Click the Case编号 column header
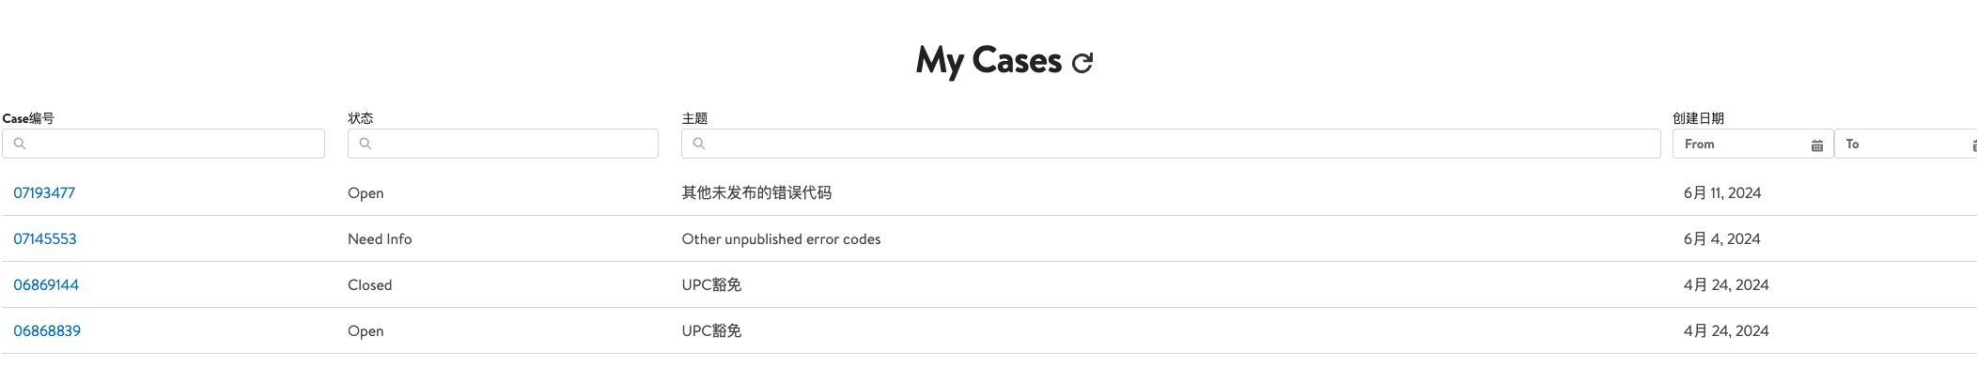 (x=28, y=118)
